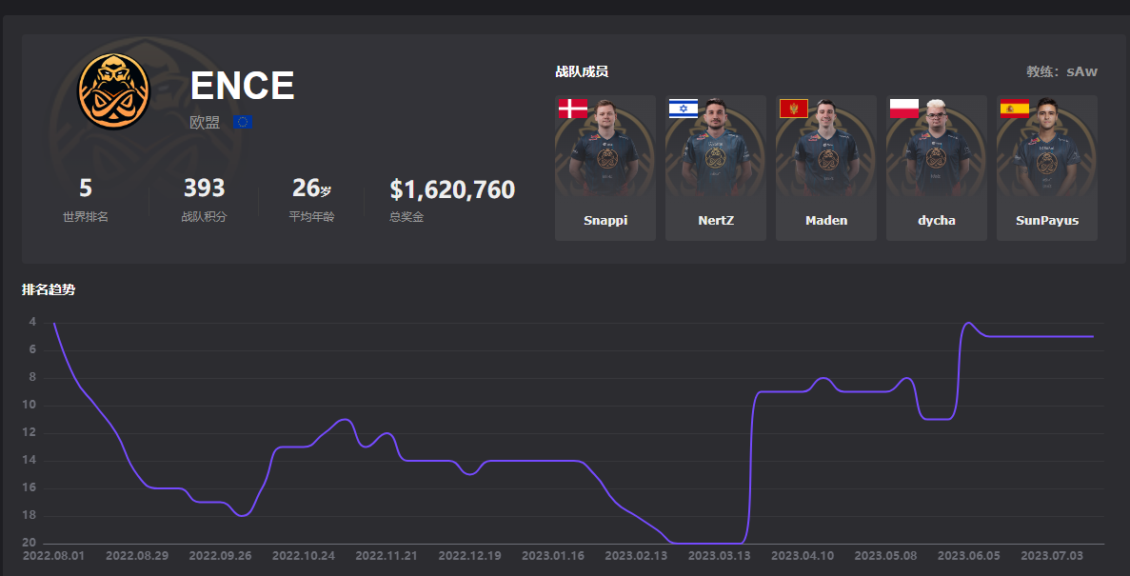Click the world ranking number 5
This screenshot has height=576, width=1130.
86,189
